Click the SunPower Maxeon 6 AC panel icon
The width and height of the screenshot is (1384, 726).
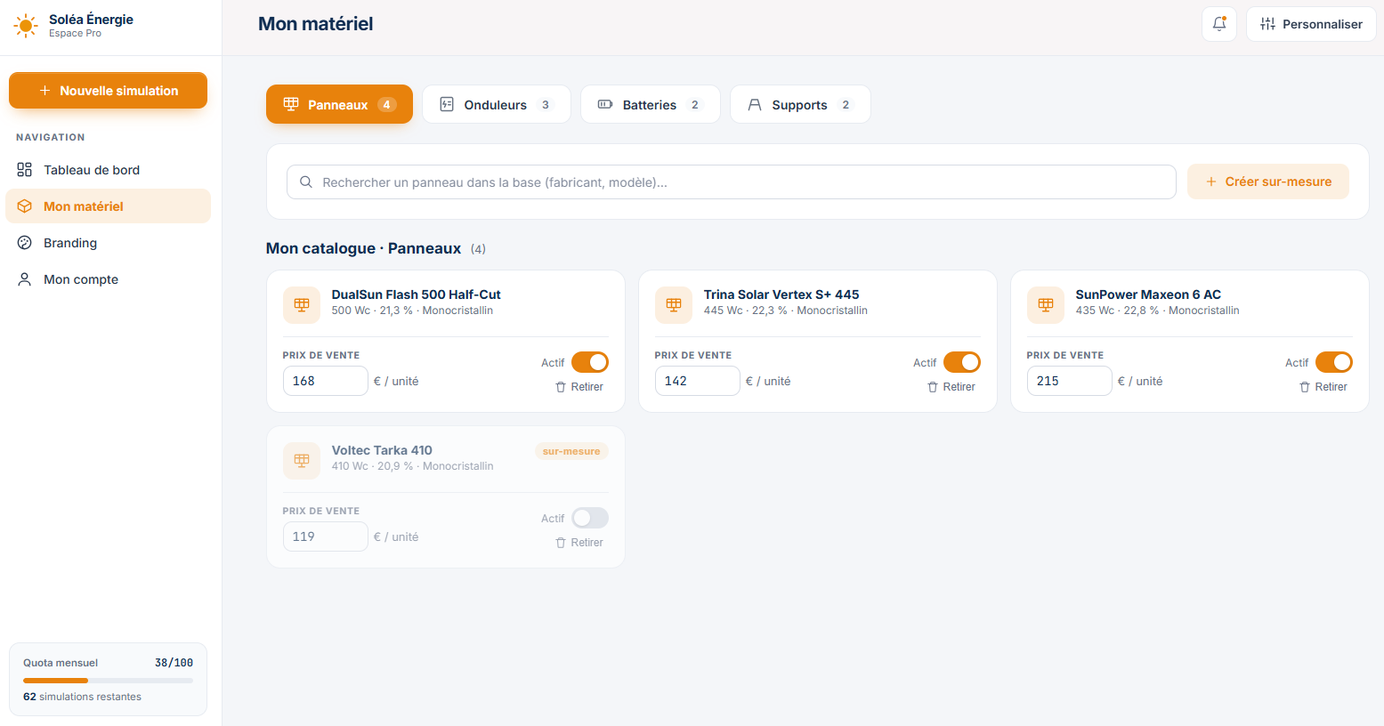point(1046,304)
